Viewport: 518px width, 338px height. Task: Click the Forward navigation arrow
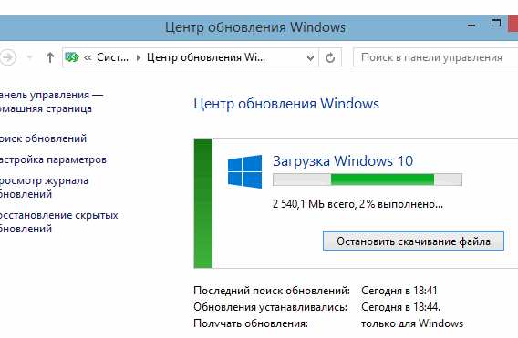point(7,57)
